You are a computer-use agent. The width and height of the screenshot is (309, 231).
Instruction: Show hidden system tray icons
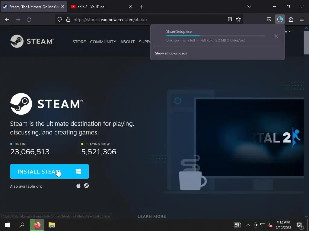(x=248, y=225)
